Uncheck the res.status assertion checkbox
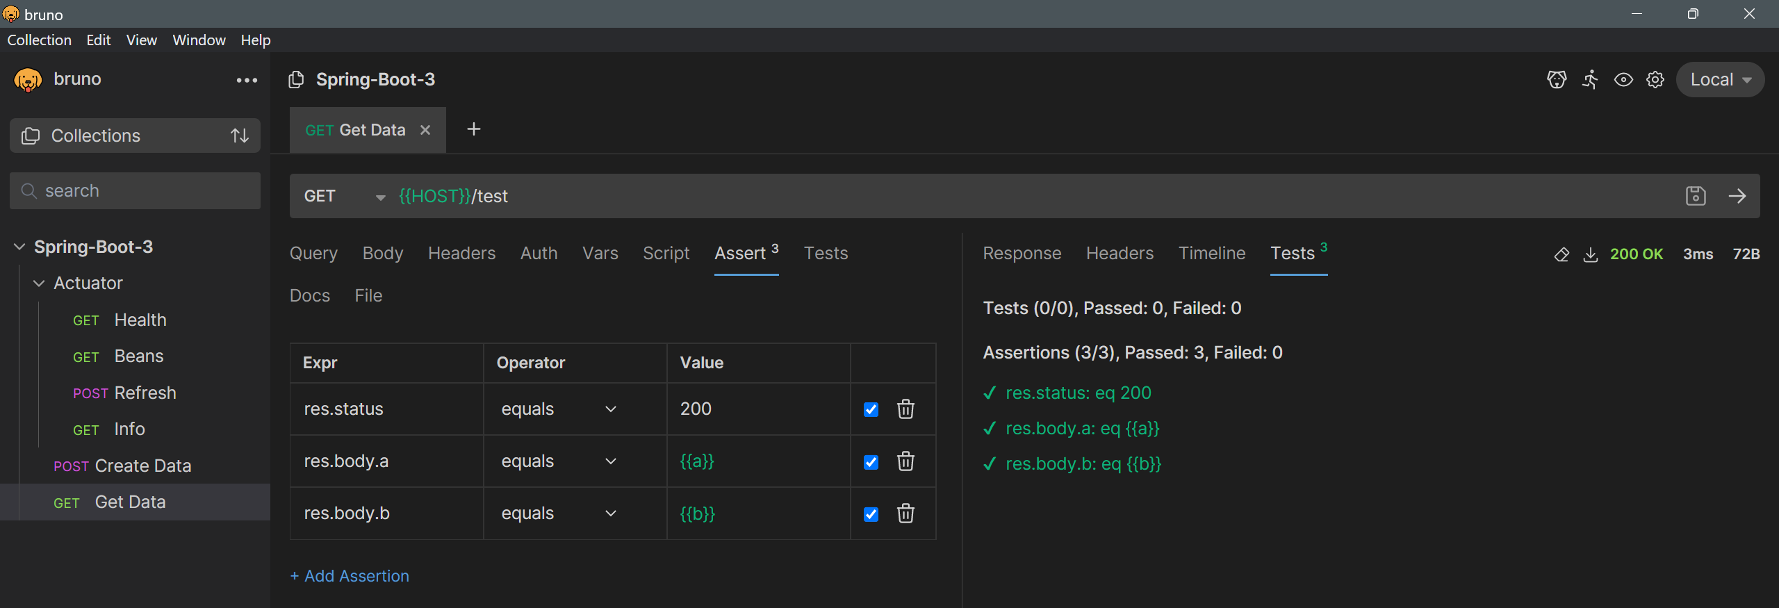 [871, 409]
